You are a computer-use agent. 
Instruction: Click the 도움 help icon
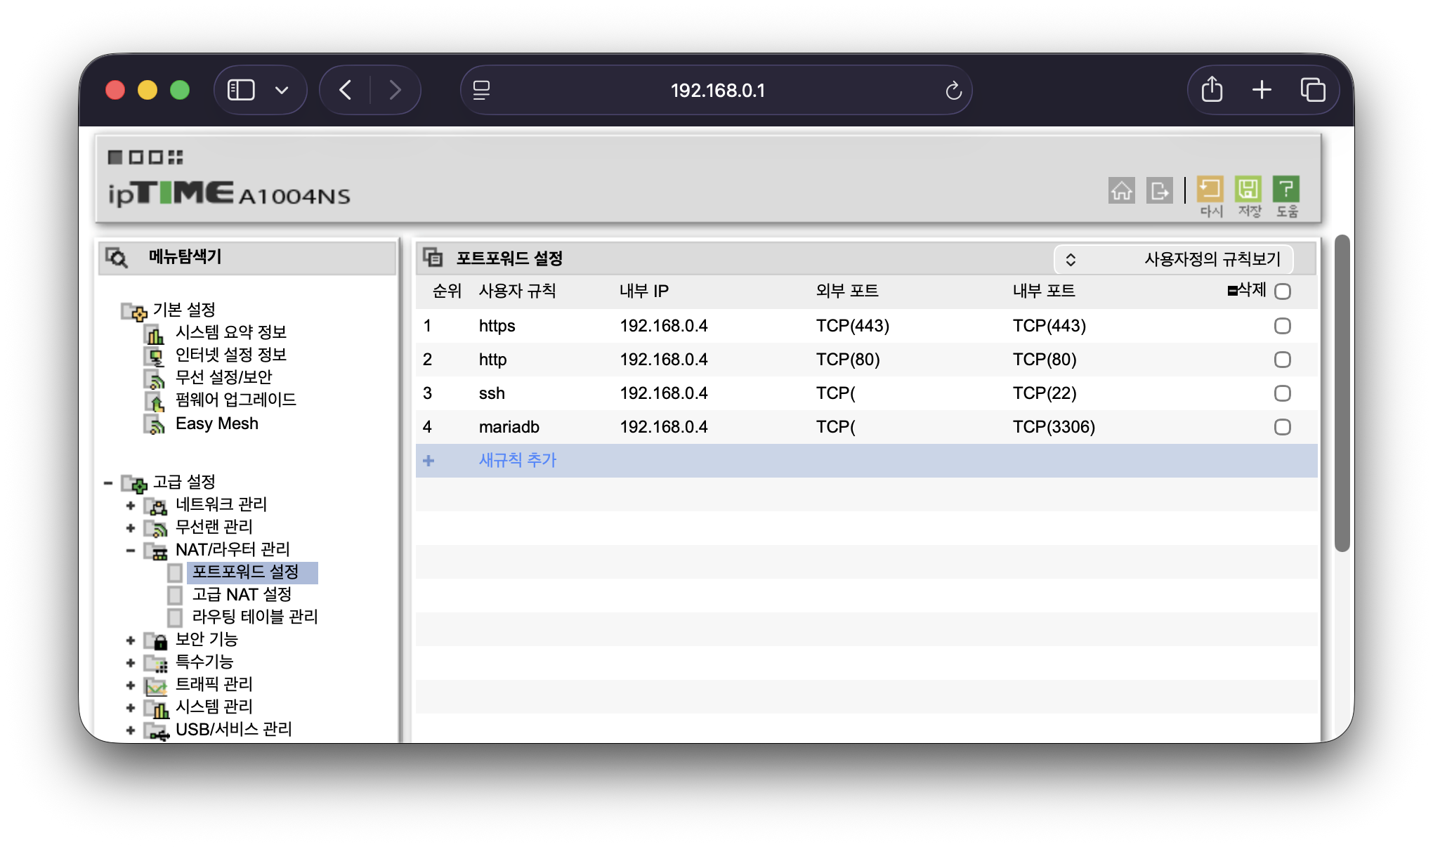point(1285,190)
